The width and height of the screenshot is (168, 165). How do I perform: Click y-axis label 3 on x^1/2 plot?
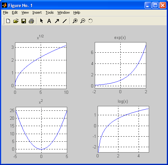pos(12,47)
